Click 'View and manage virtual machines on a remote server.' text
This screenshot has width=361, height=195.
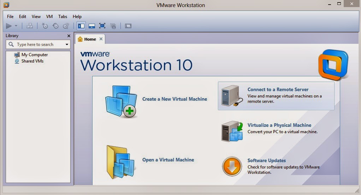coord(285,99)
